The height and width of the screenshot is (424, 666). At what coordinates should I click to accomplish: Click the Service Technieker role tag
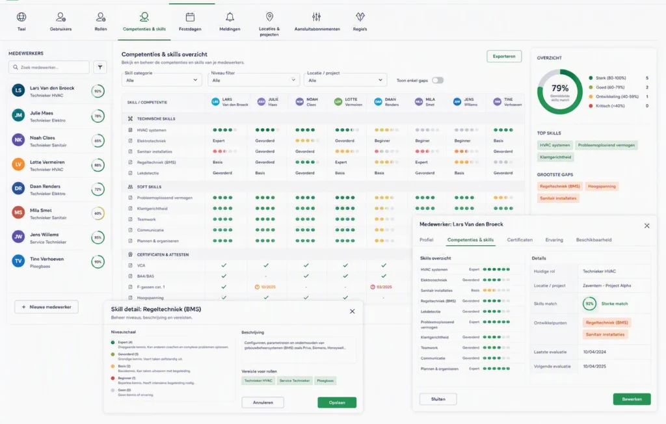click(x=295, y=380)
